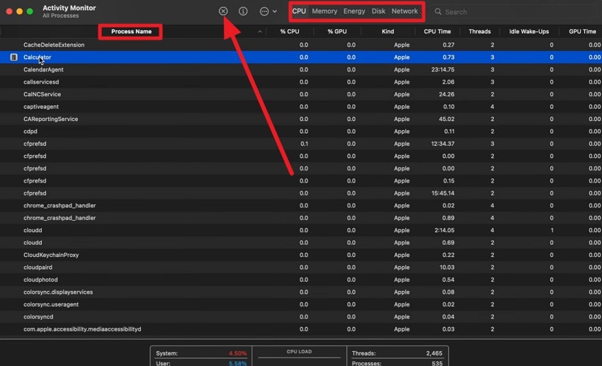Image resolution: width=602 pixels, height=366 pixels.
Task: Select the cdpd process row
Action: pos(301,131)
